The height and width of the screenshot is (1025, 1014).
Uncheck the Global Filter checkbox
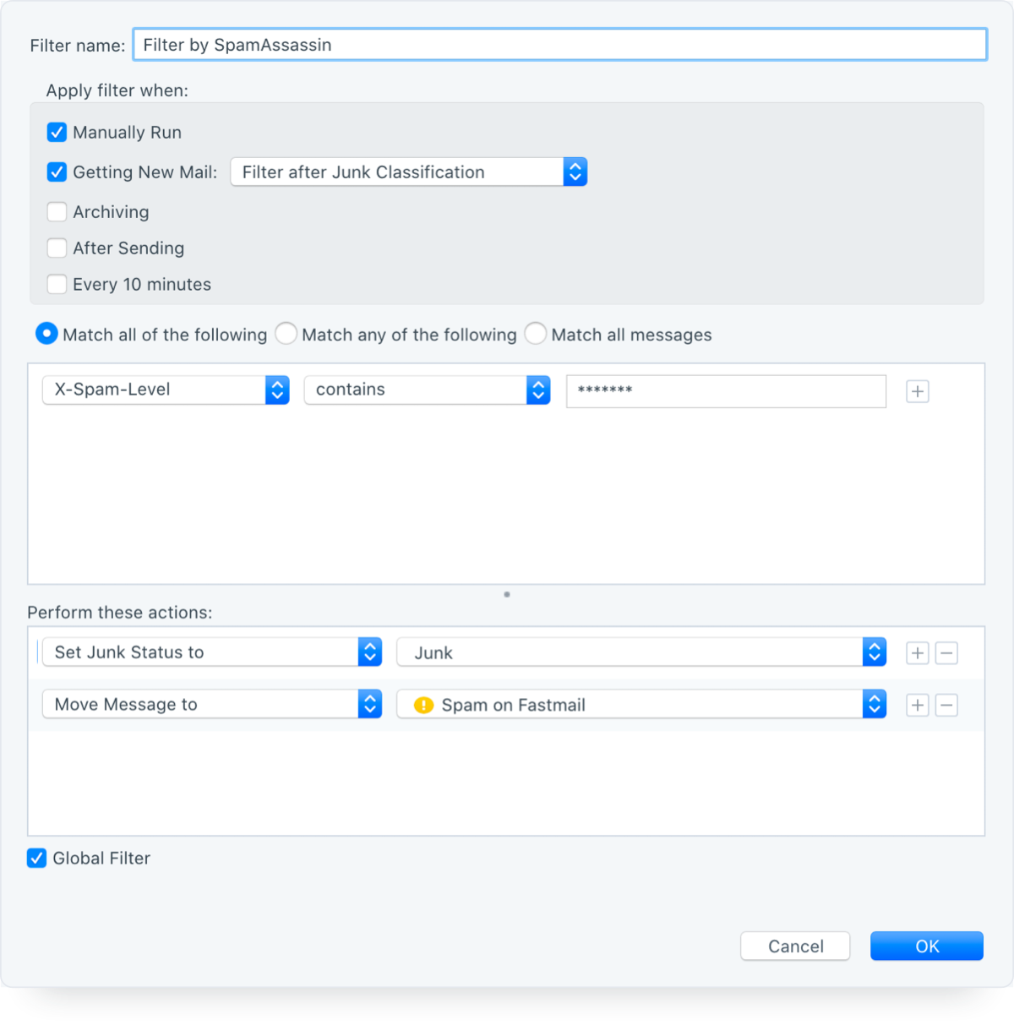click(x=36, y=859)
